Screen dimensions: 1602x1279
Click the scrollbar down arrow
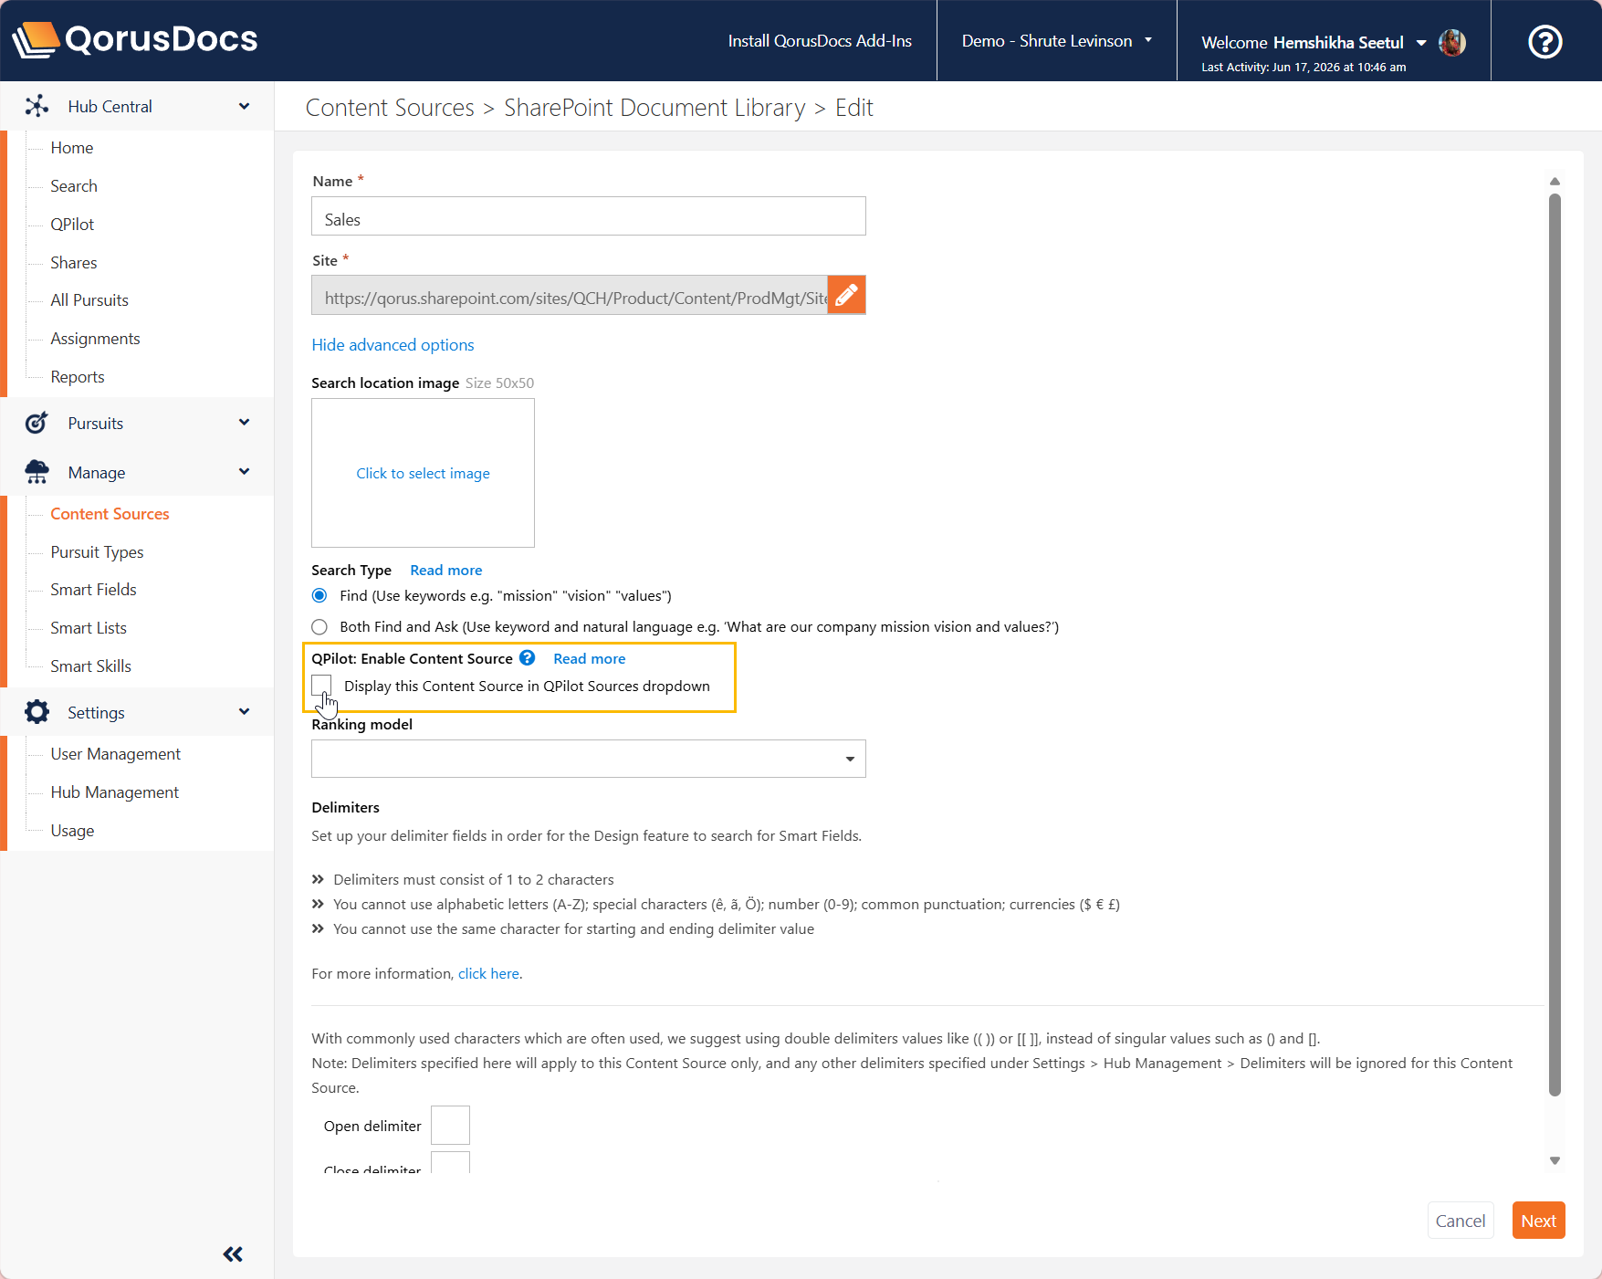click(1555, 1161)
